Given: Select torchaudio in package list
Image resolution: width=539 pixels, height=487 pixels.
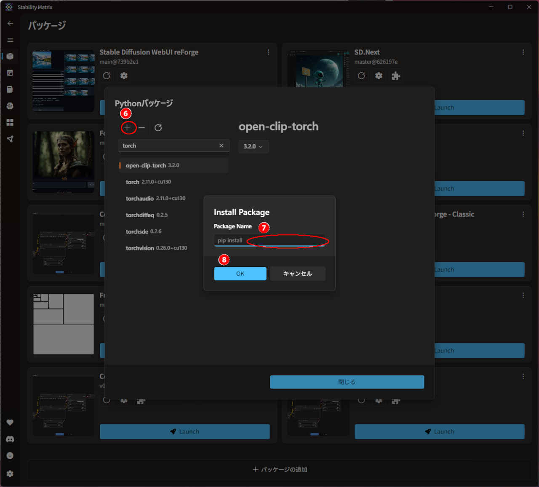Looking at the screenshot, I should [173, 198].
